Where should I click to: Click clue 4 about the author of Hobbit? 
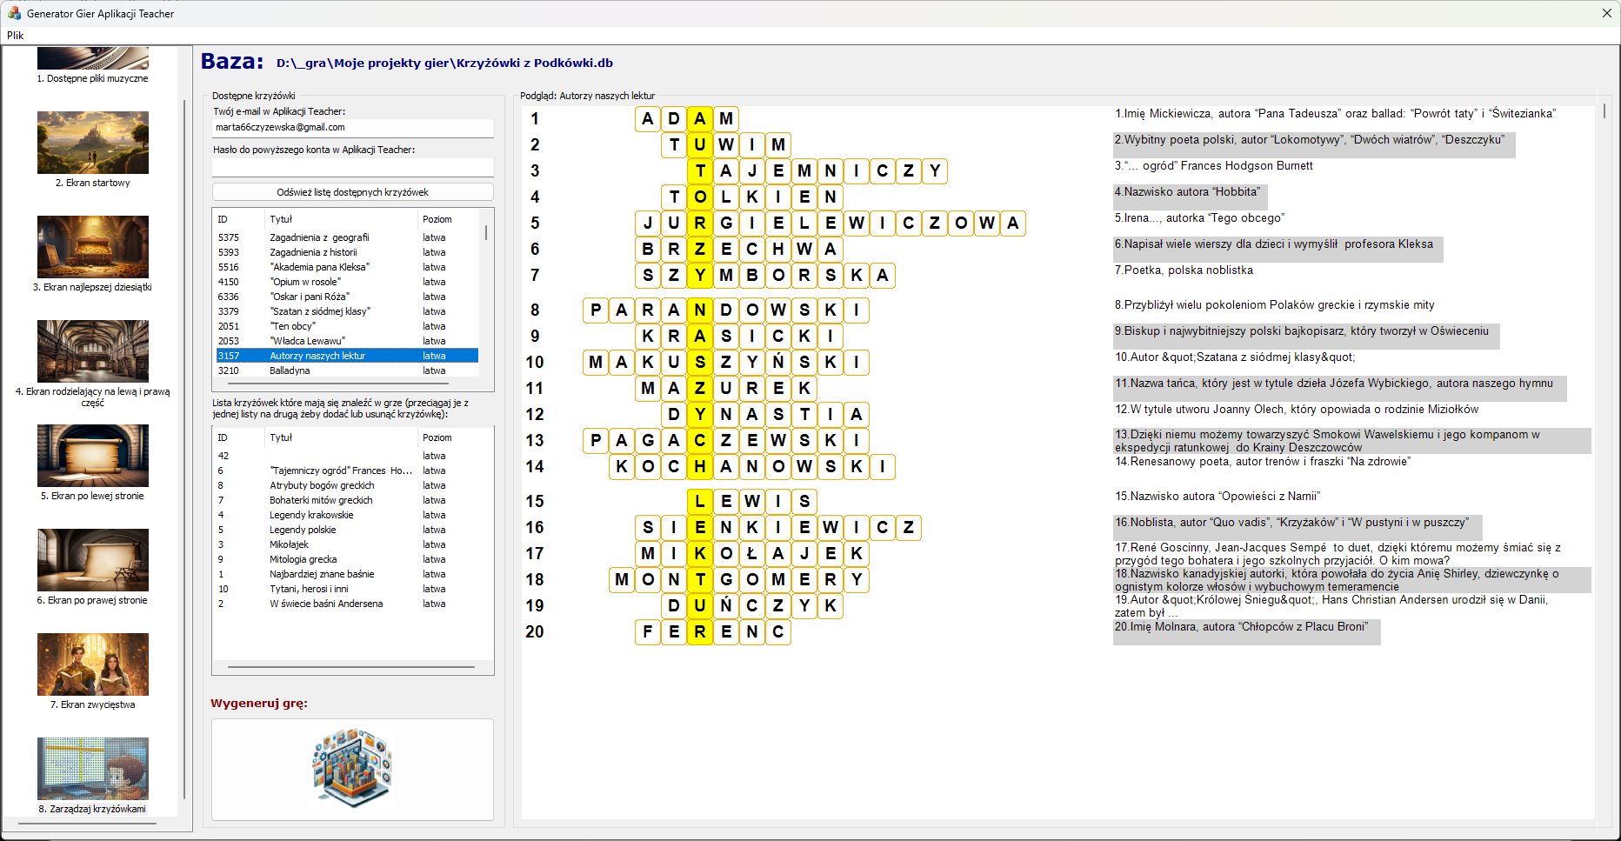(x=1190, y=192)
